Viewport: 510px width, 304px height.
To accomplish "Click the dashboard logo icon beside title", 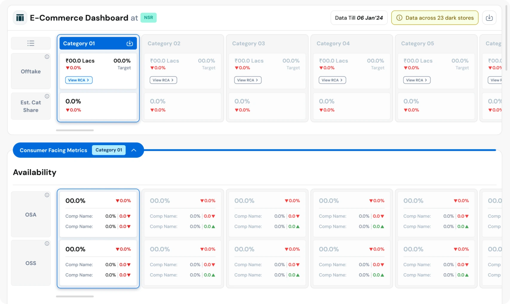I will point(20,18).
